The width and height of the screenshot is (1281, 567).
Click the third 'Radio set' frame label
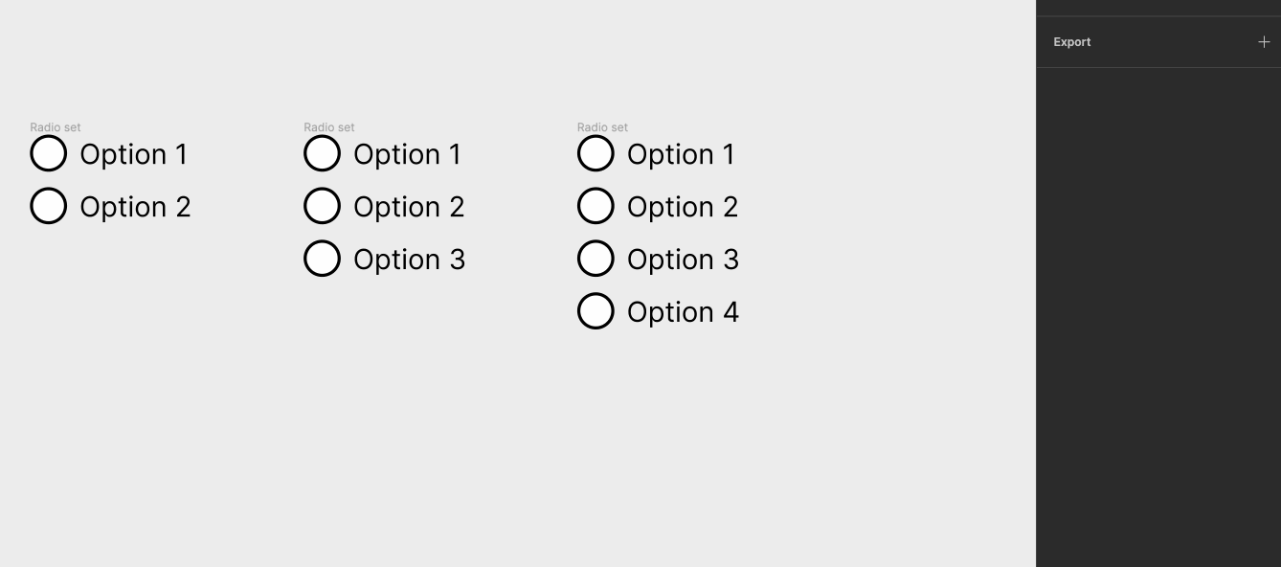[601, 126]
